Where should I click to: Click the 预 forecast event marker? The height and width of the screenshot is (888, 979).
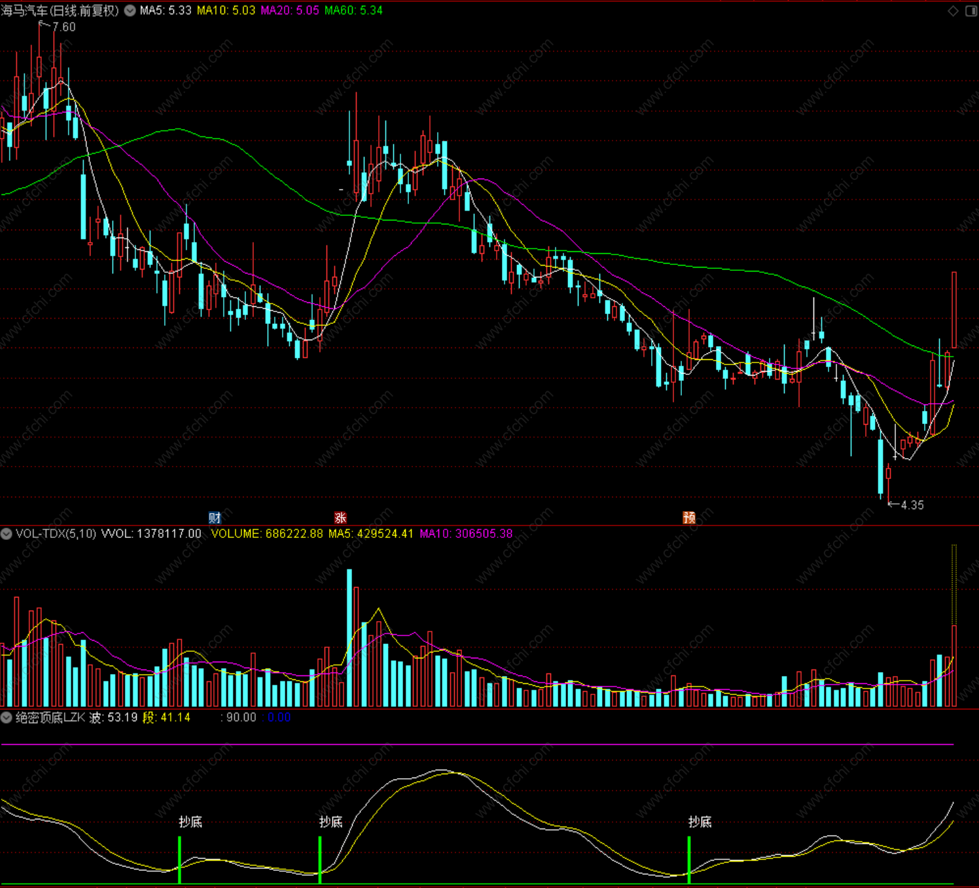[689, 518]
